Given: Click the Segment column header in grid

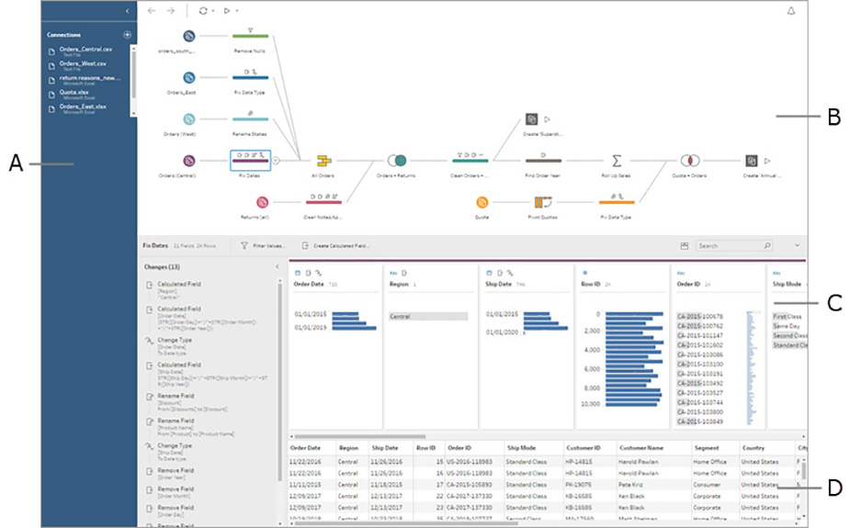Looking at the screenshot, I should tap(707, 448).
